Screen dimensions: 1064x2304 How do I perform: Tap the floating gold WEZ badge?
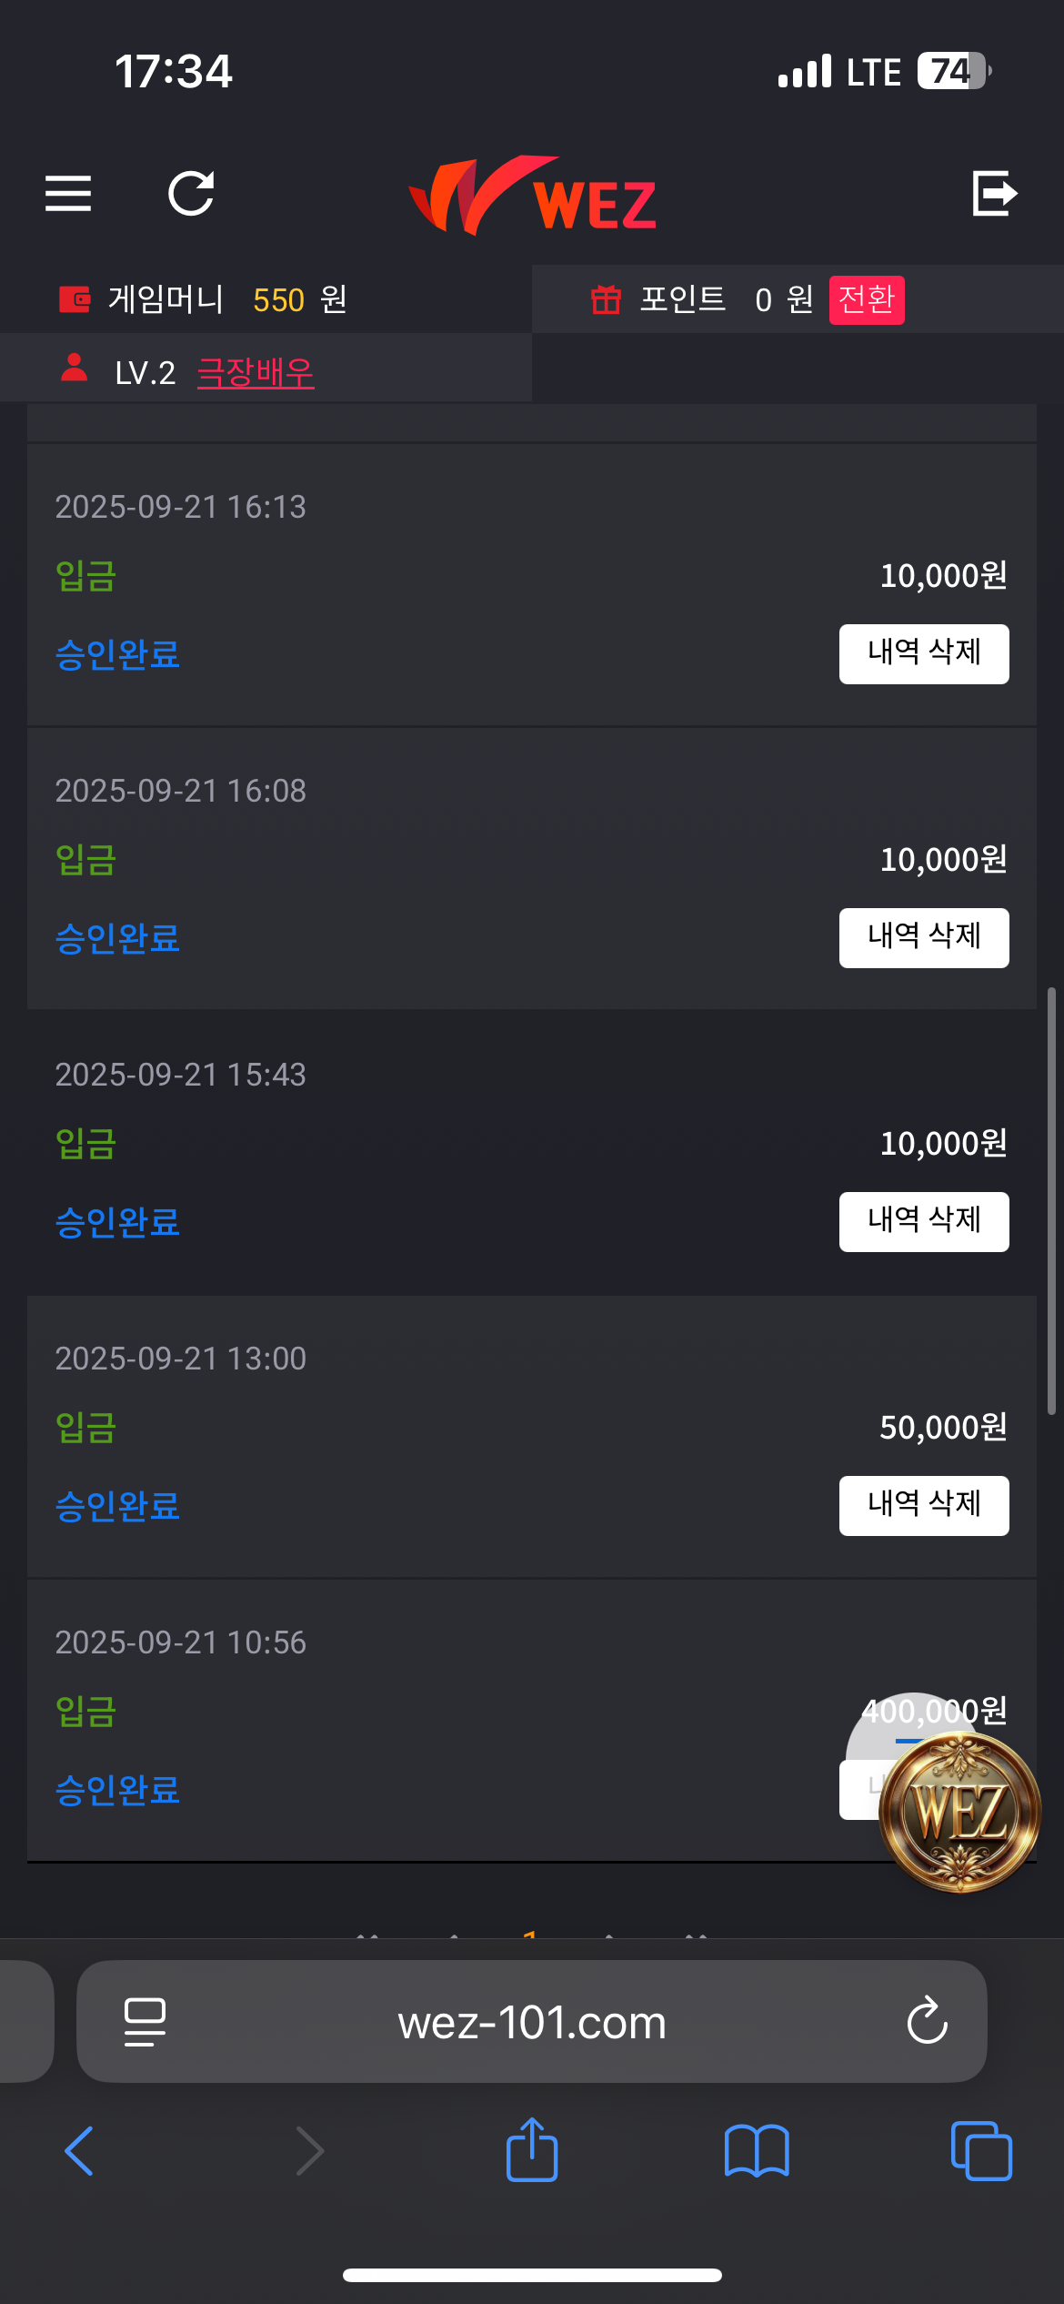pyautogui.click(x=960, y=1811)
